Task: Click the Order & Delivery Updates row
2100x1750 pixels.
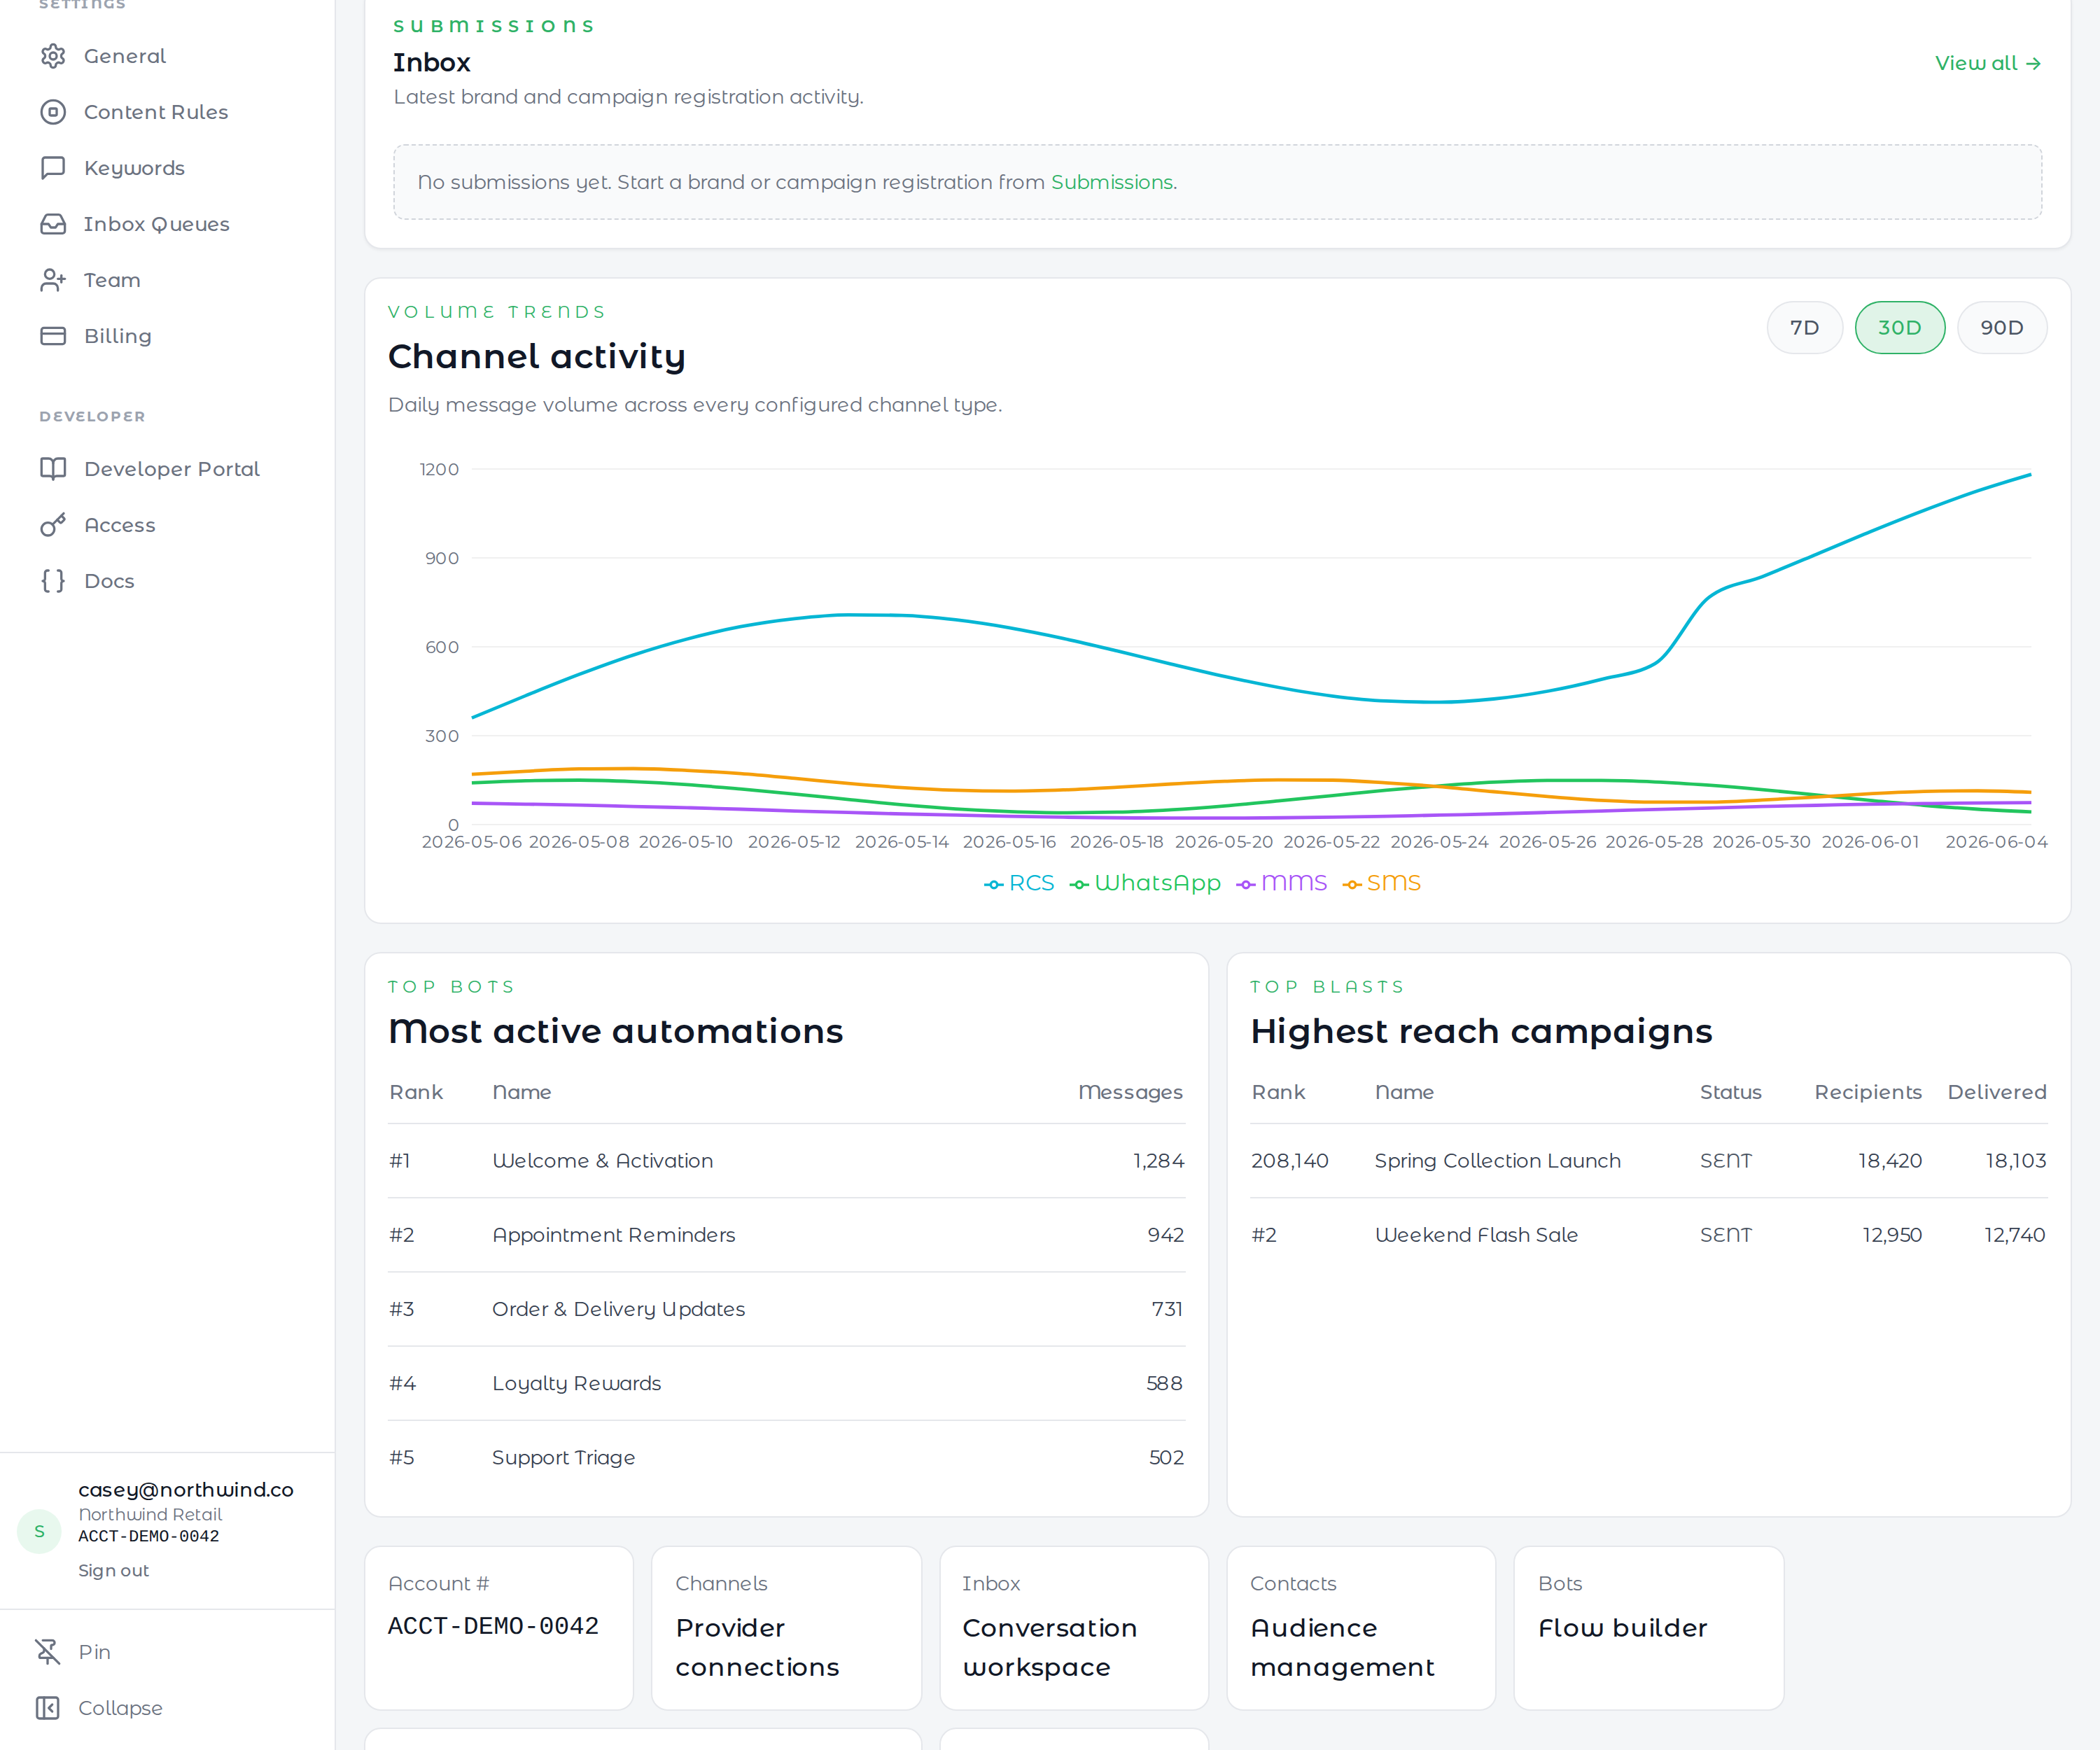Action: 787,1309
